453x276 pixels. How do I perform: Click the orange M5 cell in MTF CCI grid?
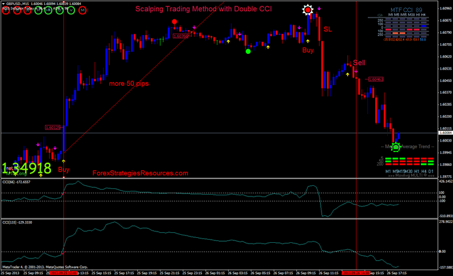[x=395, y=33]
